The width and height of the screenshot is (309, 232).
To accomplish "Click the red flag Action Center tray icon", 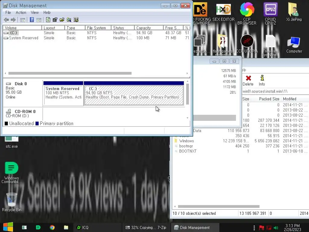I will tap(262, 228).
